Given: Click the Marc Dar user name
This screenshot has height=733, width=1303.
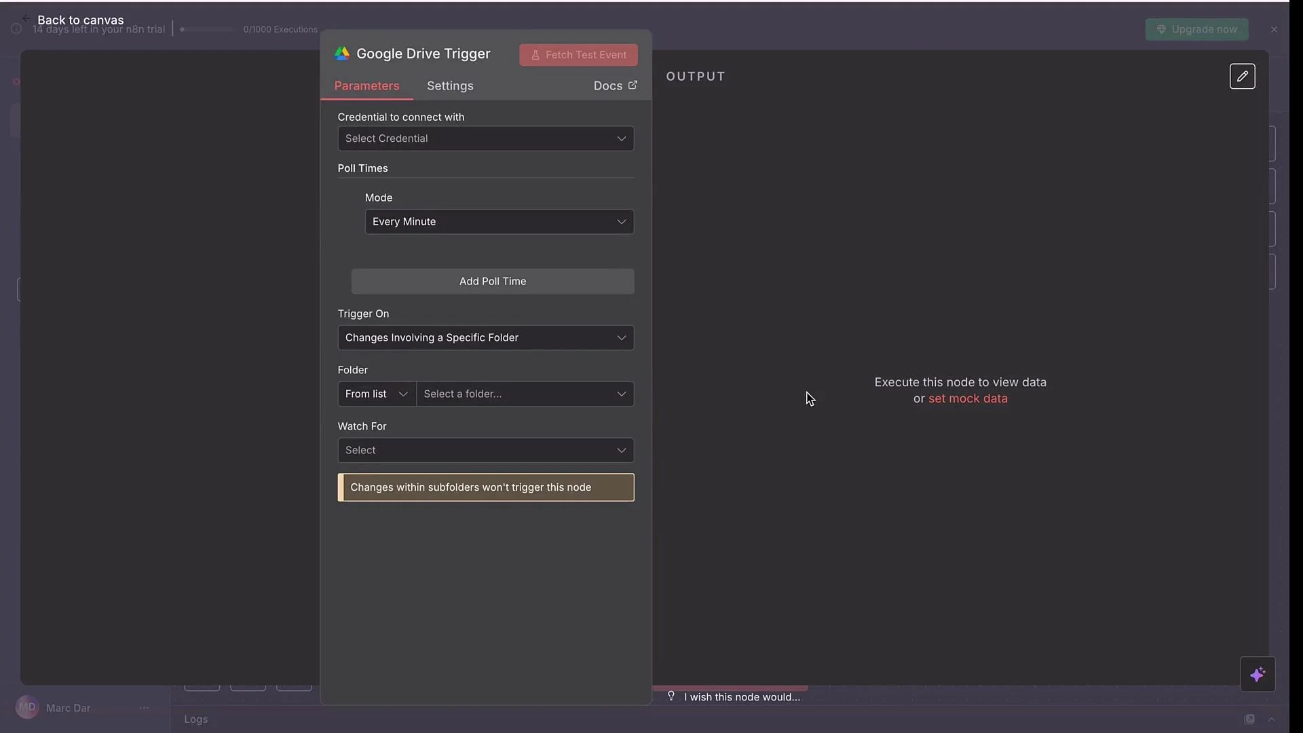Looking at the screenshot, I should (68, 708).
